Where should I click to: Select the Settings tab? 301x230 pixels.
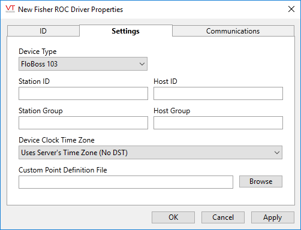pos(126,31)
